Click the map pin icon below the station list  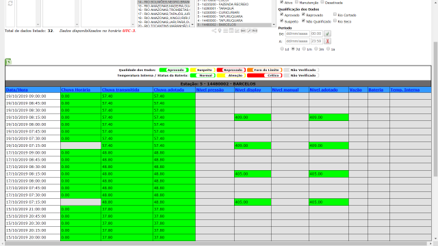[x=220, y=31]
